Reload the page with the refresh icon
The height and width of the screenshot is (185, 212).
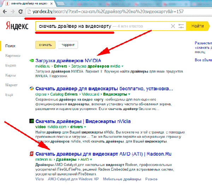tap(20, 12)
